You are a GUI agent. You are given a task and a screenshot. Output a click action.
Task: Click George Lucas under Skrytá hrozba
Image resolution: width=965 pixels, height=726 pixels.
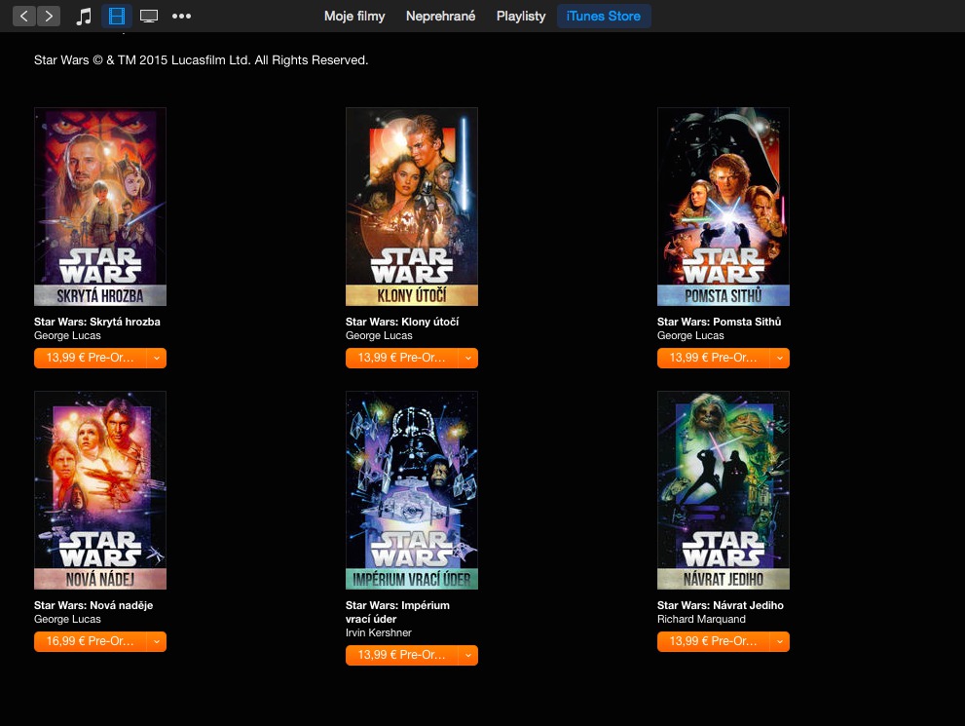(x=67, y=335)
